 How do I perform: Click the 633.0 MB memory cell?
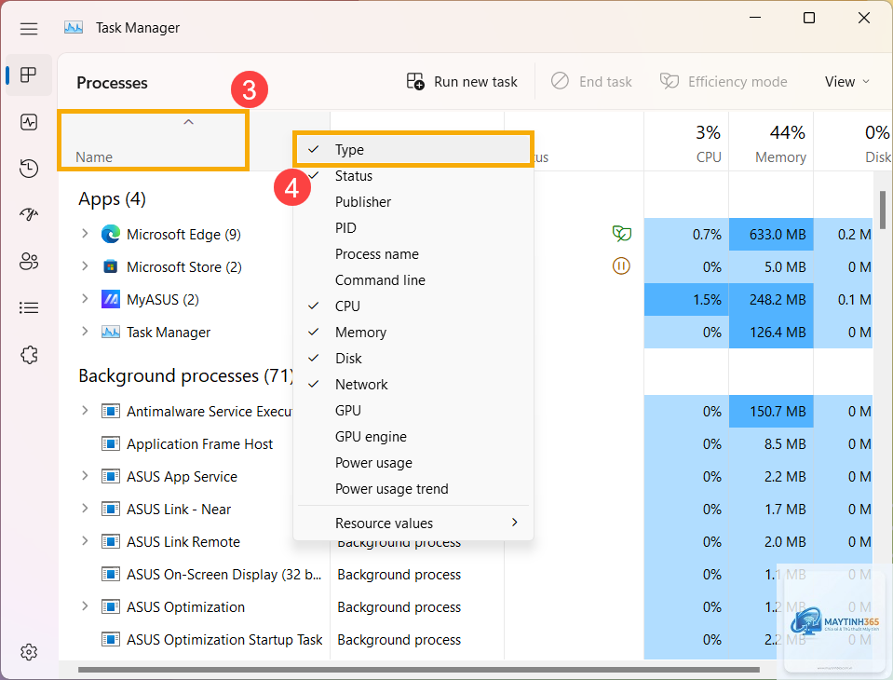point(771,234)
